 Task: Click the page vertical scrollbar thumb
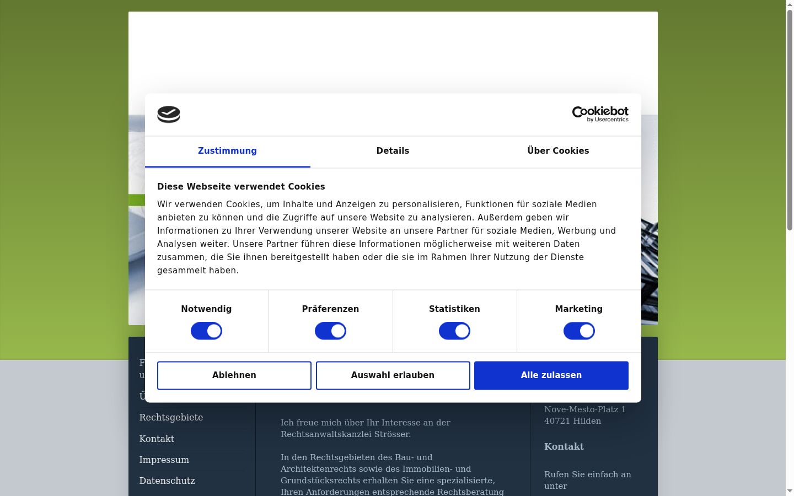coord(790,120)
